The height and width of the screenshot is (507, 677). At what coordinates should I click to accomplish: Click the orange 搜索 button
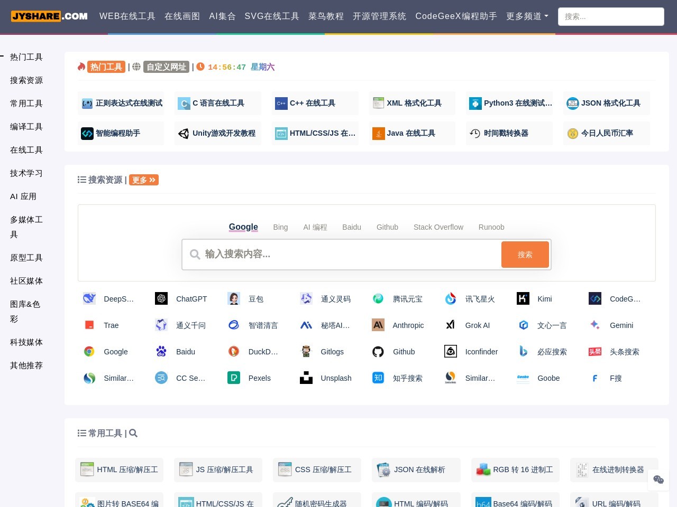[525, 255]
